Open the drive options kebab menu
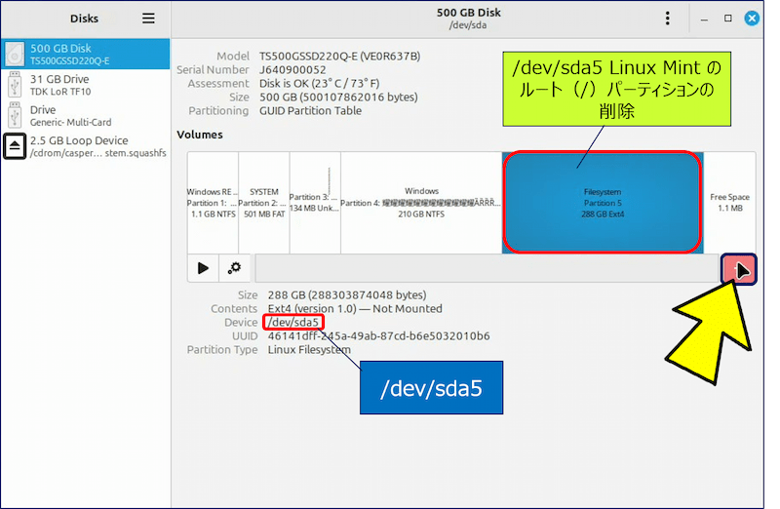 click(x=667, y=19)
